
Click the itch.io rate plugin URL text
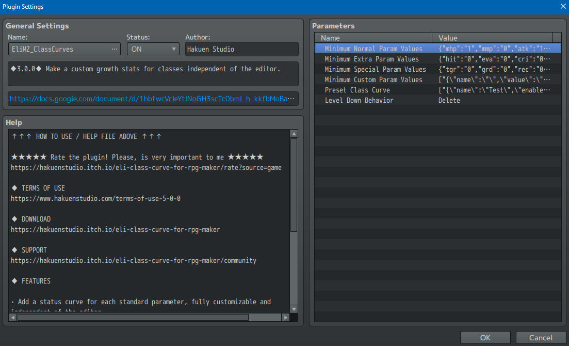[x=146, y=167]
